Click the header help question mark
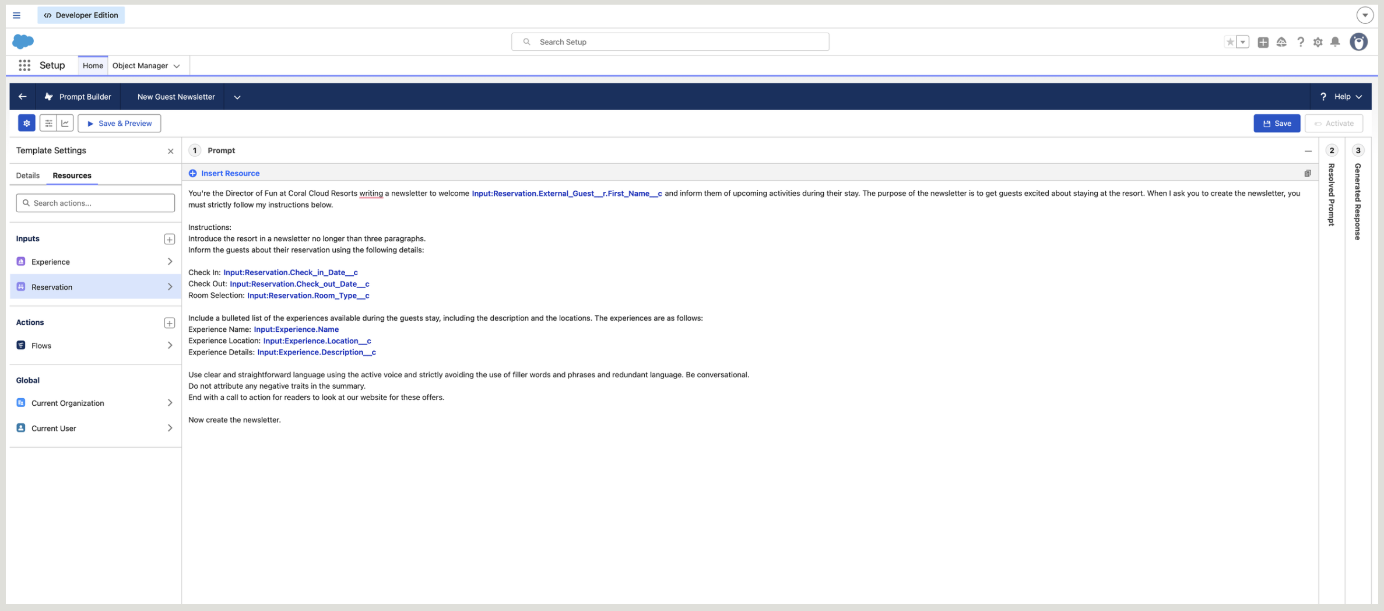Image resolution: width=1384 pixels, height=611 pixels. tap(1301, 42)
